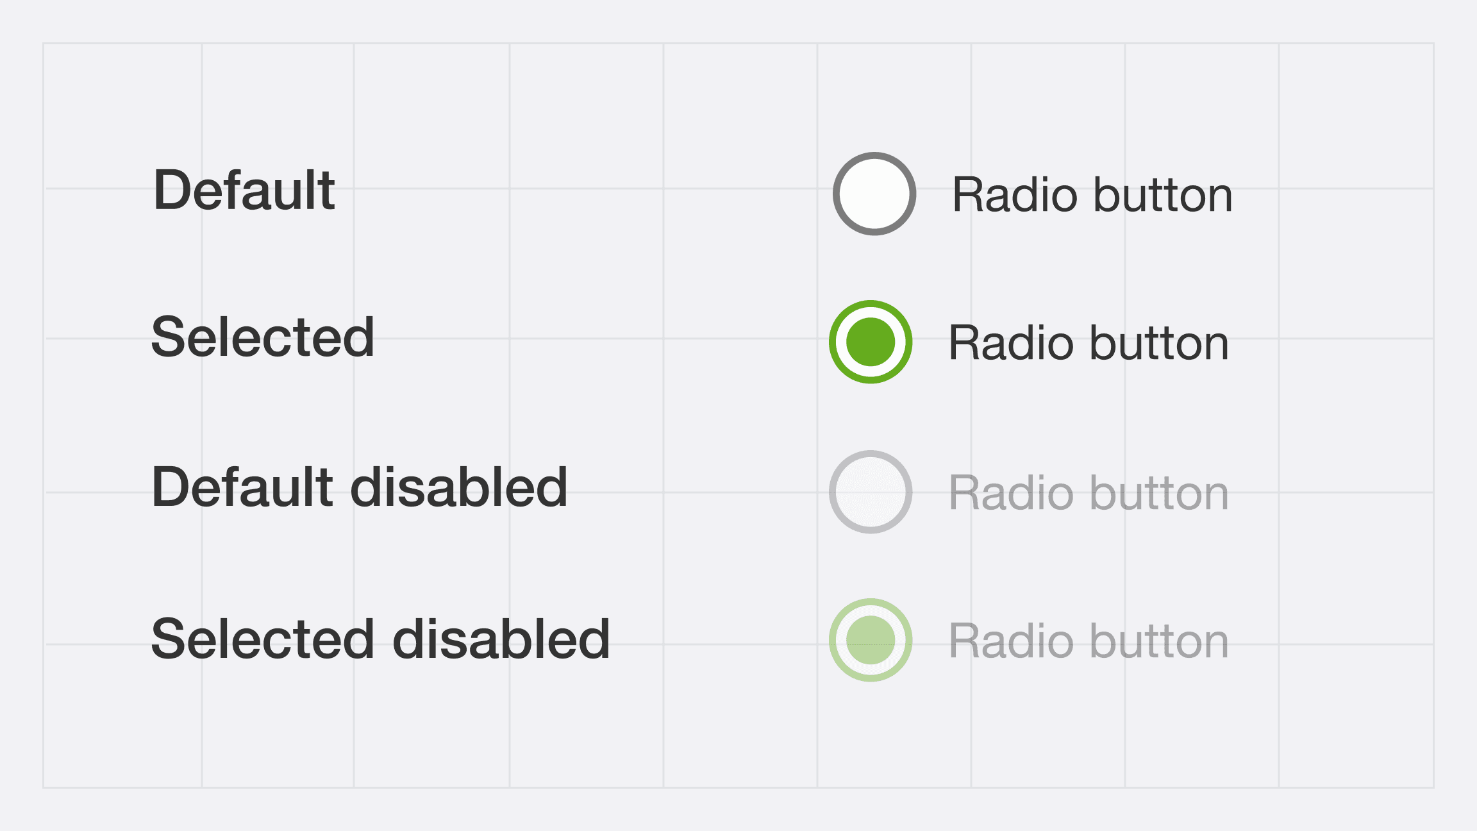The image size is (1477, 831).
Task: Click the 'Default' state heading
Action: coord(244,190)
